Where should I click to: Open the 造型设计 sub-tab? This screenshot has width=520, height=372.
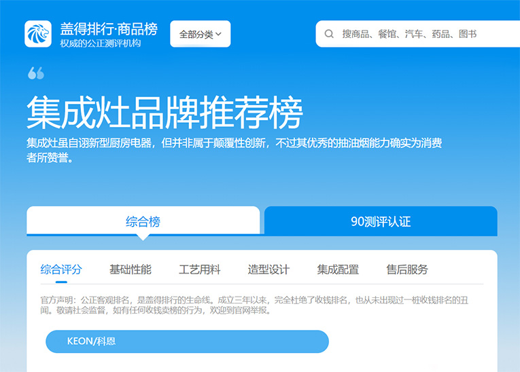click(268, 269)
